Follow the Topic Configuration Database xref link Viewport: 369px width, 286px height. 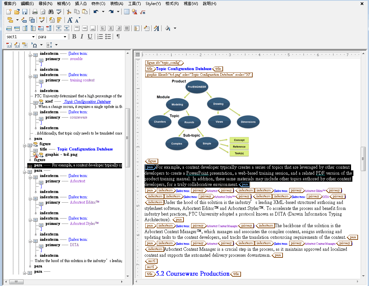87,102
